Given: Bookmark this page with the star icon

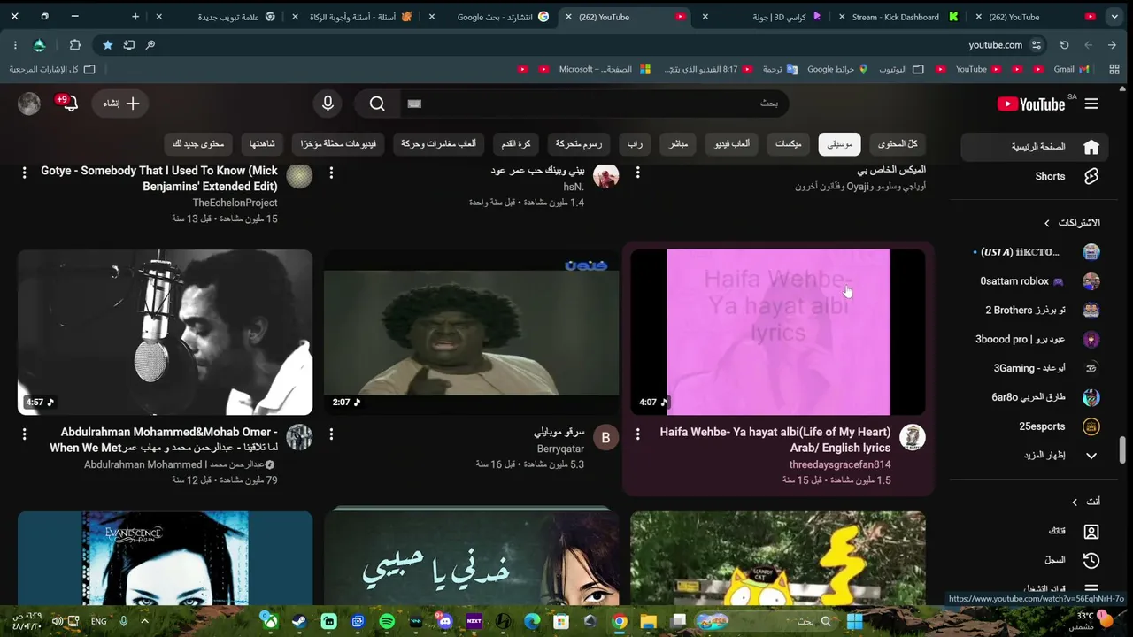Looking at the screenshot, I should 107,45.
